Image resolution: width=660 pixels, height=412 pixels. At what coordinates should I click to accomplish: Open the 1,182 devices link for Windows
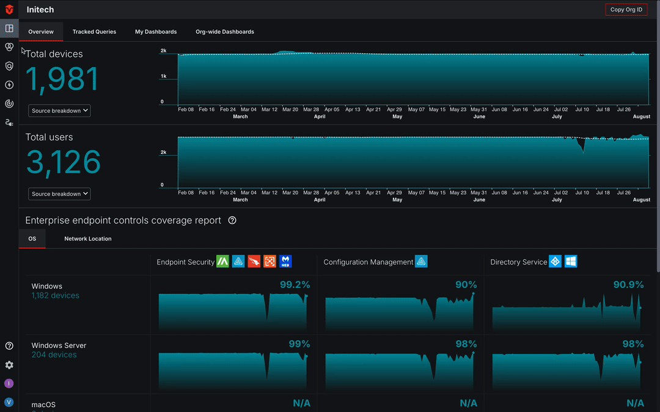tap(55, 295)
